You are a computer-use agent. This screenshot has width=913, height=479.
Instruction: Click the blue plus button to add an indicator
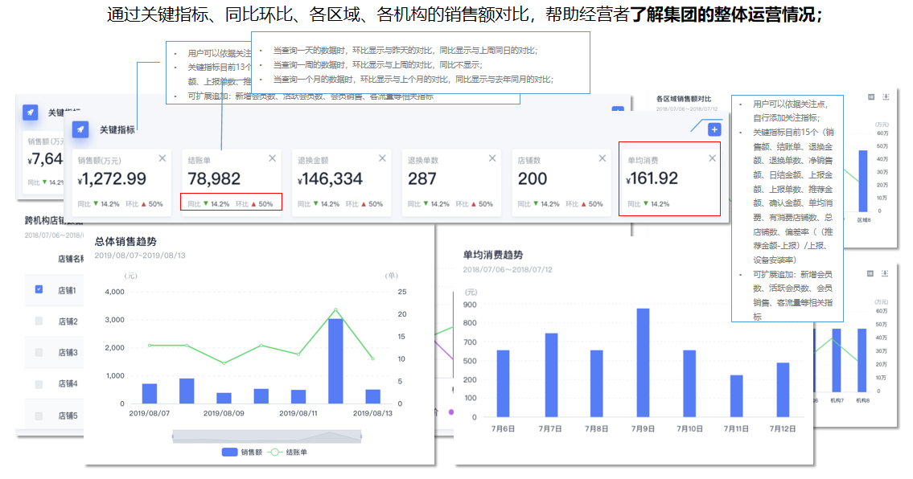pyautogui.click(x=714, y=129)
